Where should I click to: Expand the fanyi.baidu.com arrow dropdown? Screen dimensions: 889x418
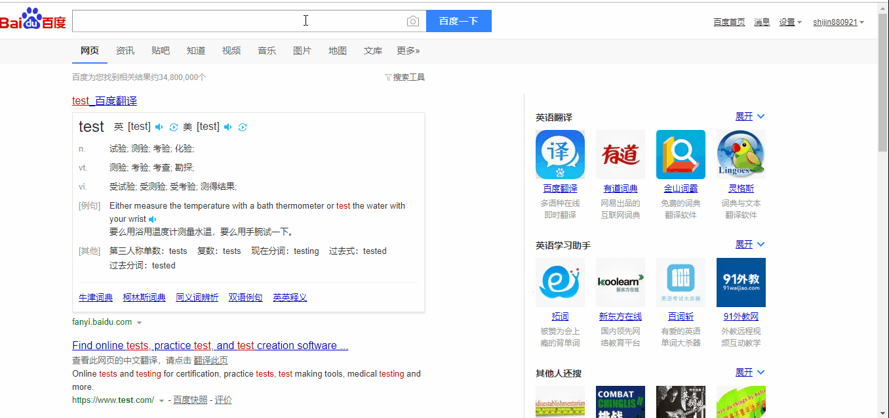click(140, 323)
